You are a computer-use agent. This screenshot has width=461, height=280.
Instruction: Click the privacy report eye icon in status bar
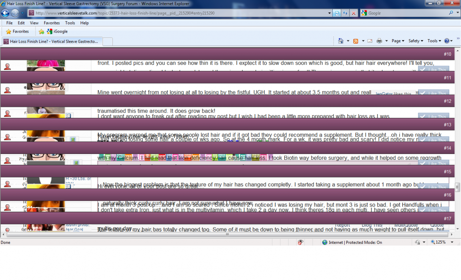301,242
